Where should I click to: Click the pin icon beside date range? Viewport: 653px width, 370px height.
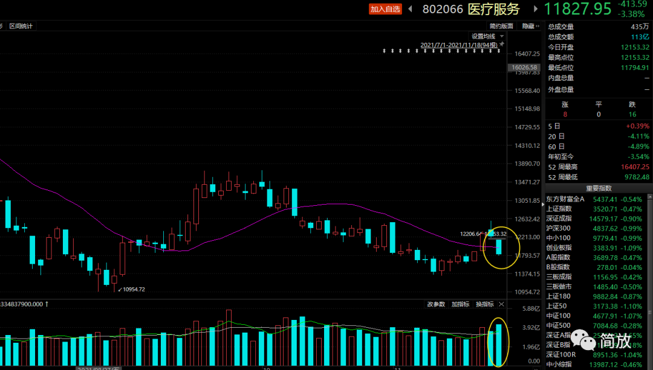(502, 45)
